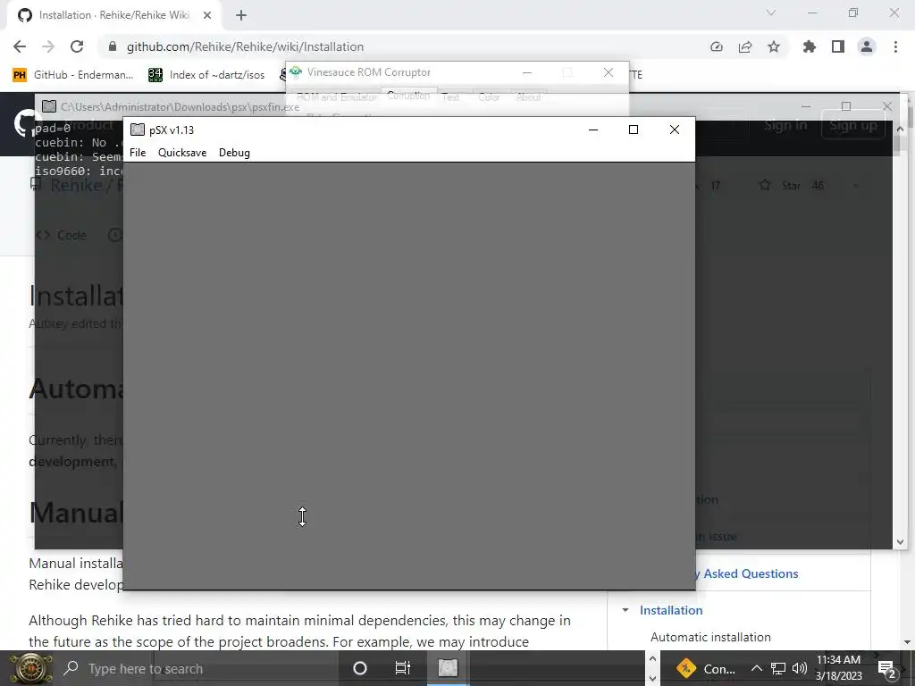Click the share page icon in Chrome
This screenshot has width=915, height=686.
[x=745, y=46]
